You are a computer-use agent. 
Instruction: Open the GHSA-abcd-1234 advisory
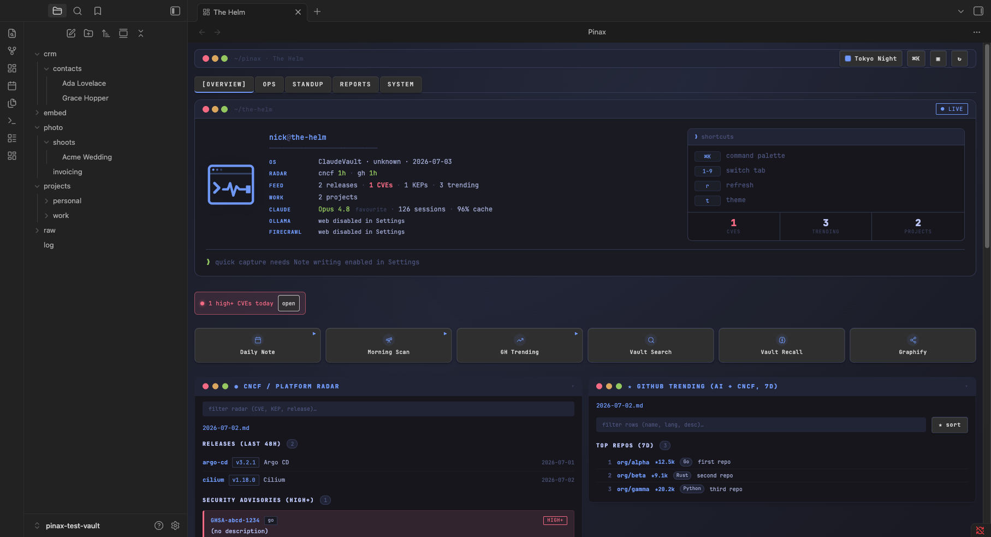(x=235, y=520)
